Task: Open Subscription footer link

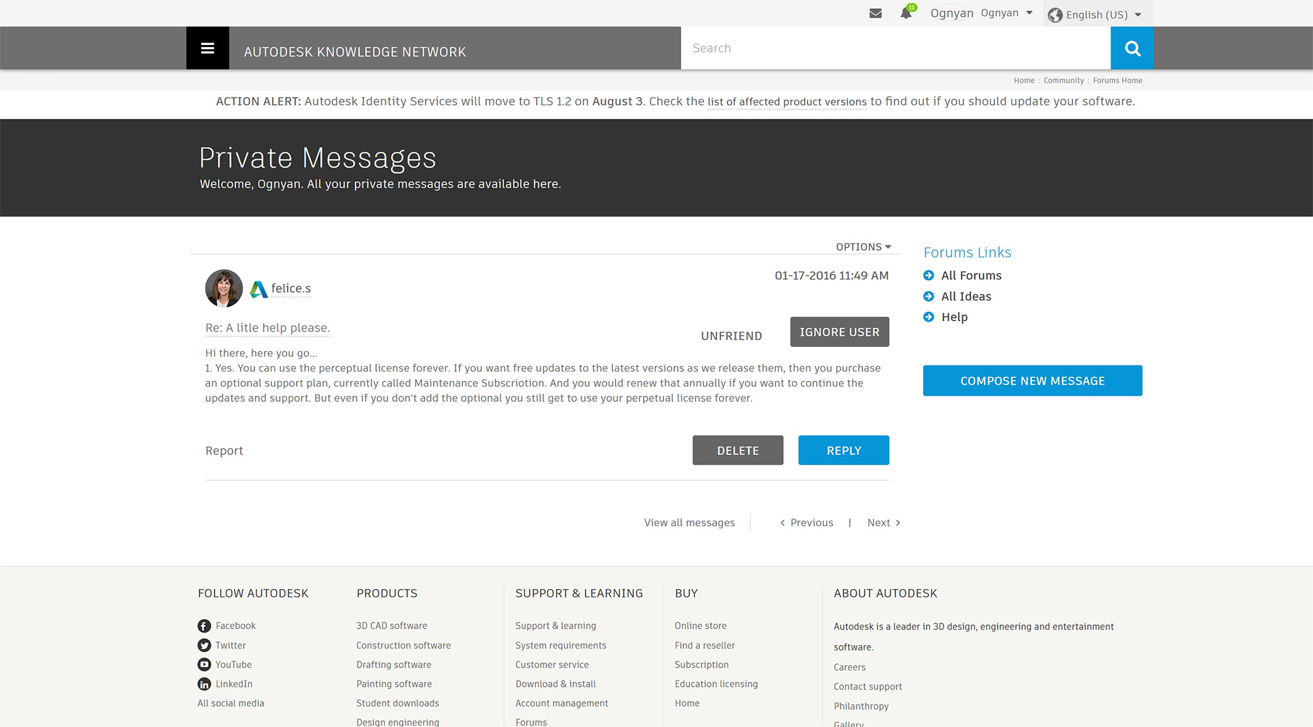Action: [702, 664]
